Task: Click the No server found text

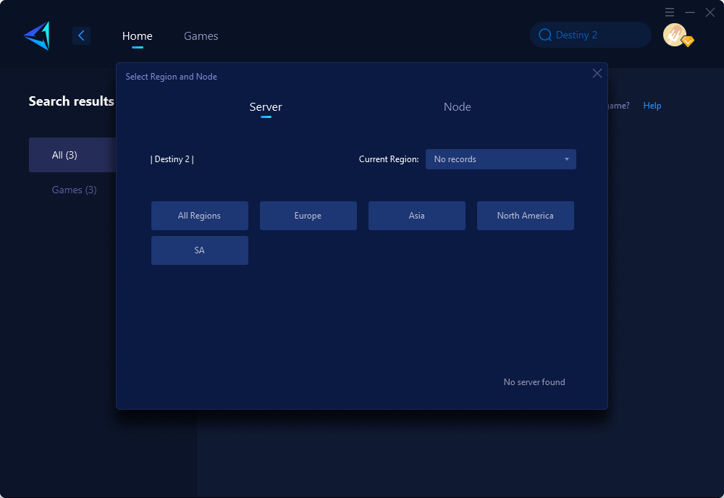Action: pos(534,382)
